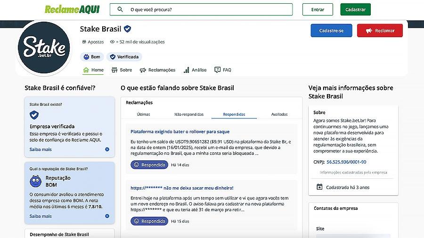The height and width of the screenshot is (238, 424).
Task: Switch to the Análise tab
Action: point(195,70)
